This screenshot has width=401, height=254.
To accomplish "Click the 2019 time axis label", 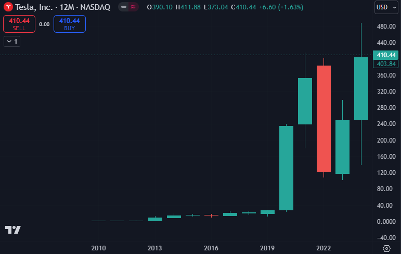I will coord(267,248).
